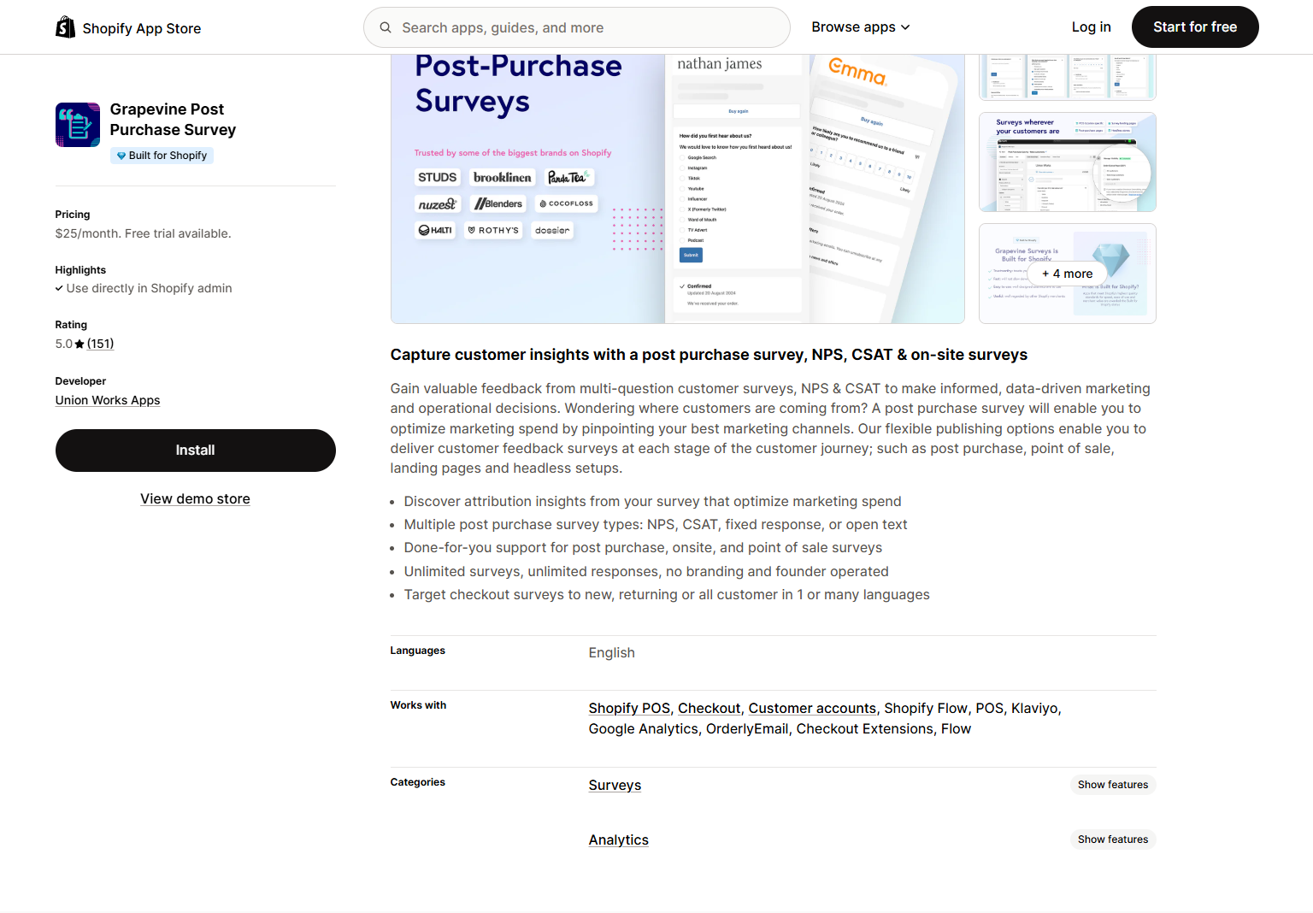Click the Shopify bag logo icon
The height and width of the screenshot is (913, 1313).
pos(65,27)
